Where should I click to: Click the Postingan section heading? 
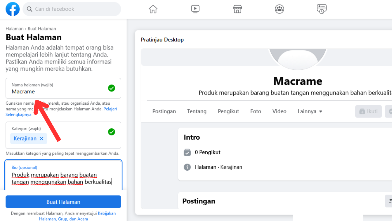[199, 201]
